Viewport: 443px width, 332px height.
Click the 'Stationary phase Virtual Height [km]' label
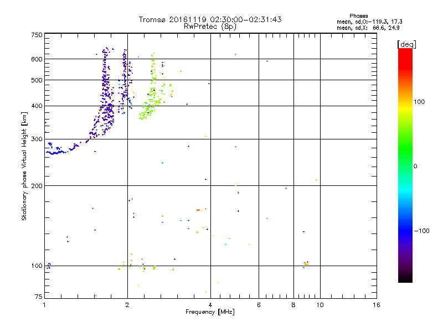pyautogui.click(x=24, y=166)
